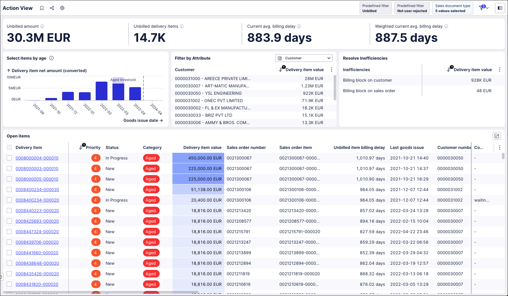Screen dimensions: 508x296
Task: Click the Sales order number column header
Action: click(246, 147)
